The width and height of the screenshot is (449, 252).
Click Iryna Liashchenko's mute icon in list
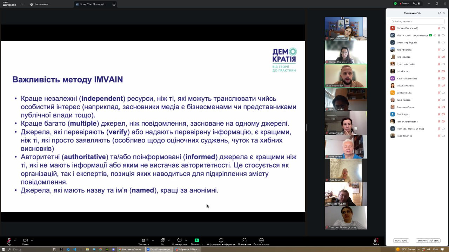pyautogui.click(x=439, y=64)
